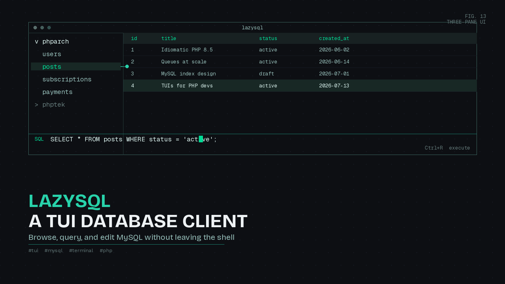Click the A TUI DATABASE CLIENT heading
Screen dimensions: 505x284
[x=138, y=221]
